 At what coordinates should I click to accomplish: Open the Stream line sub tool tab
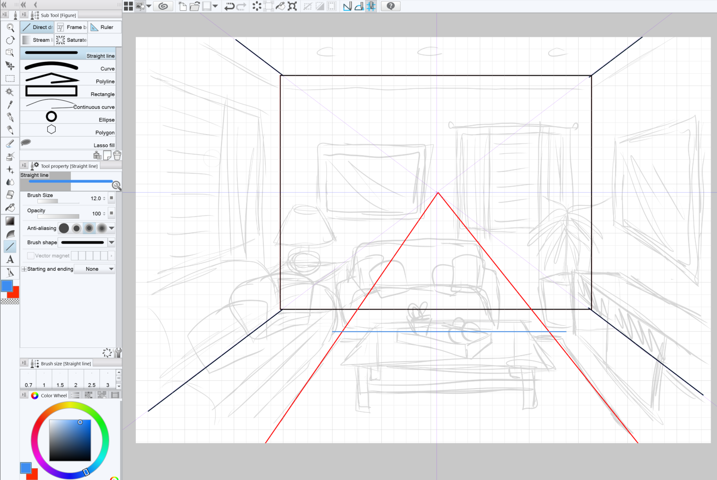click(37, 40)
